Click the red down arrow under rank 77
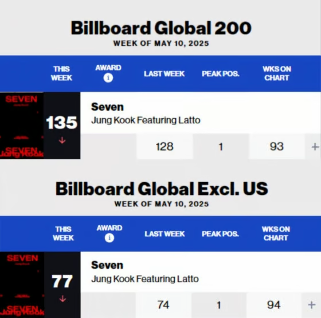Image resolution: width=321 pixels, height=318 pixels. coord(62,299)
